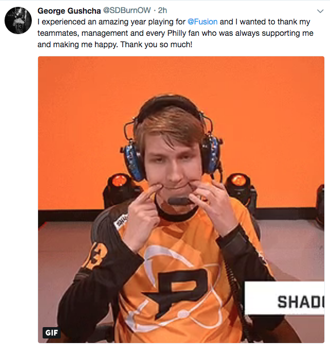Click the number 13 on the jersey sleeve
The image size is (330, 351).
[x=96, y=255]
